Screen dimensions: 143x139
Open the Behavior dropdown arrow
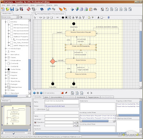[75, 125]
